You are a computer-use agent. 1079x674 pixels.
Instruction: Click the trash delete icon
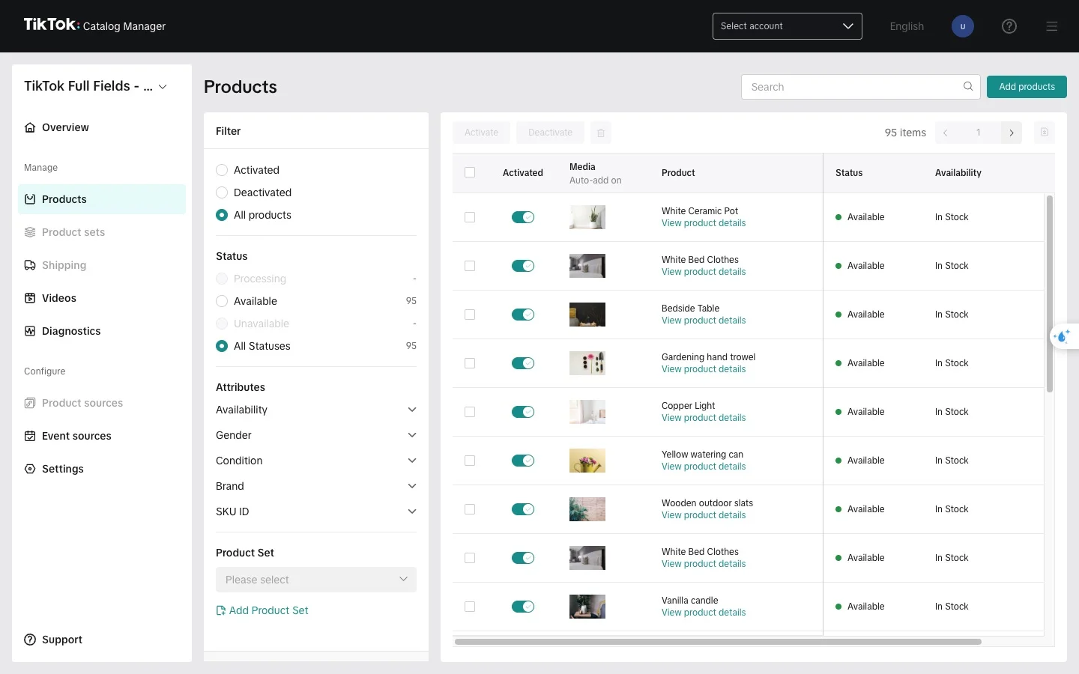click(x=601, y=133)
